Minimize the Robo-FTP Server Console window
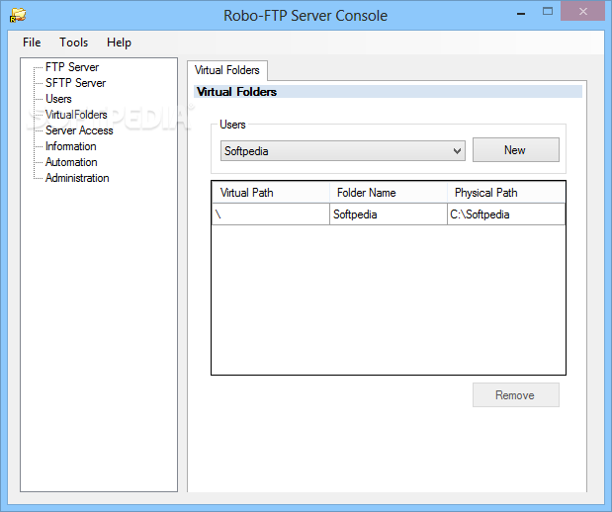Screen dimensions: 612x512 [x=521, y=13]
